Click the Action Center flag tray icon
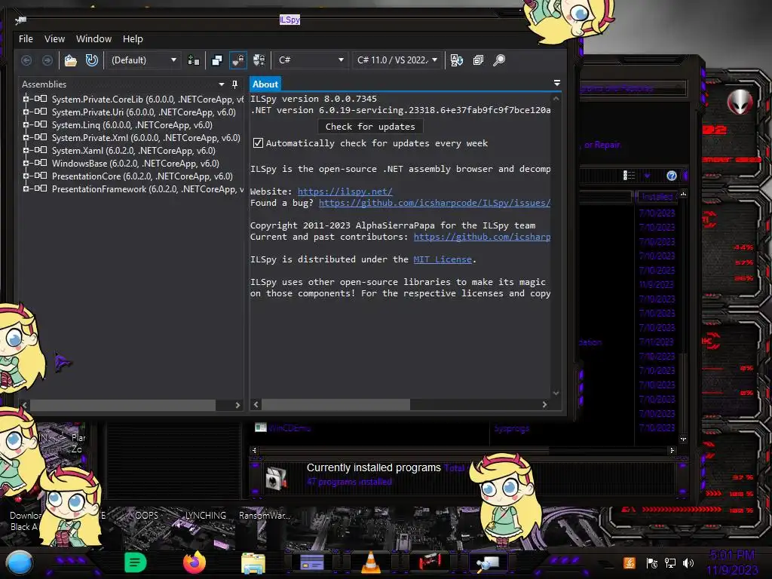This screenshot has width=772, height=579. 652,562
